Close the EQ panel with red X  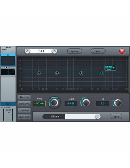pyautogui.click(x=122, y=51)
